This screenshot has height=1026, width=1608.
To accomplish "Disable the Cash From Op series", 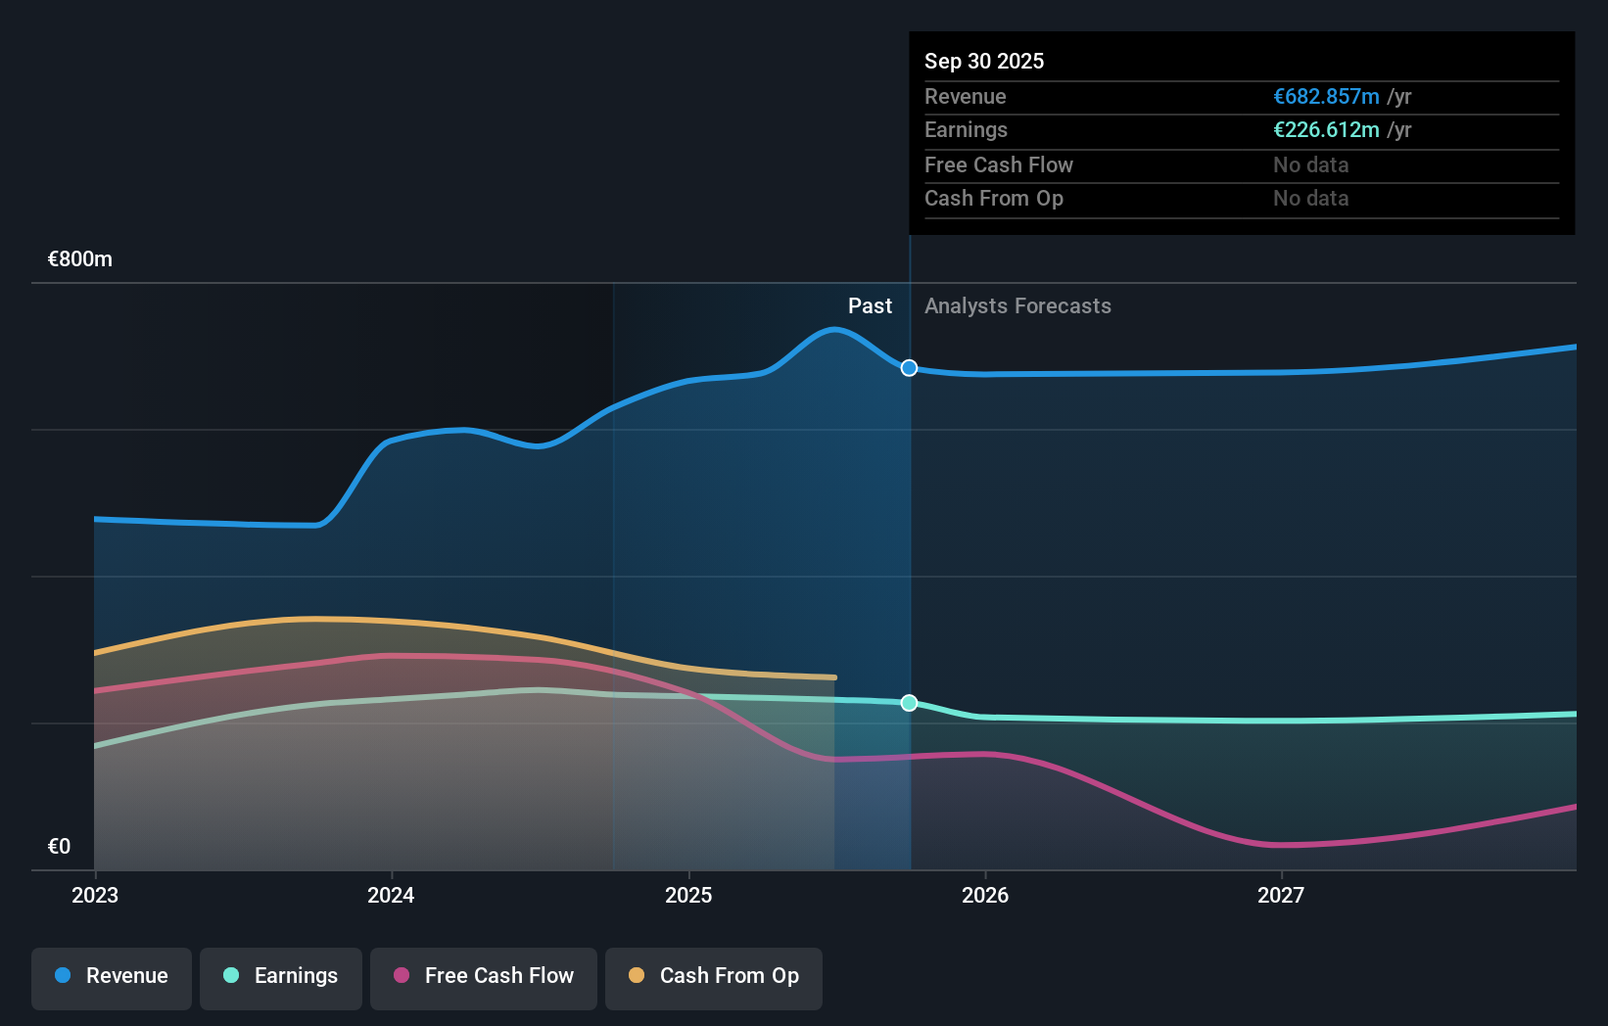I will tap(713, 976).
